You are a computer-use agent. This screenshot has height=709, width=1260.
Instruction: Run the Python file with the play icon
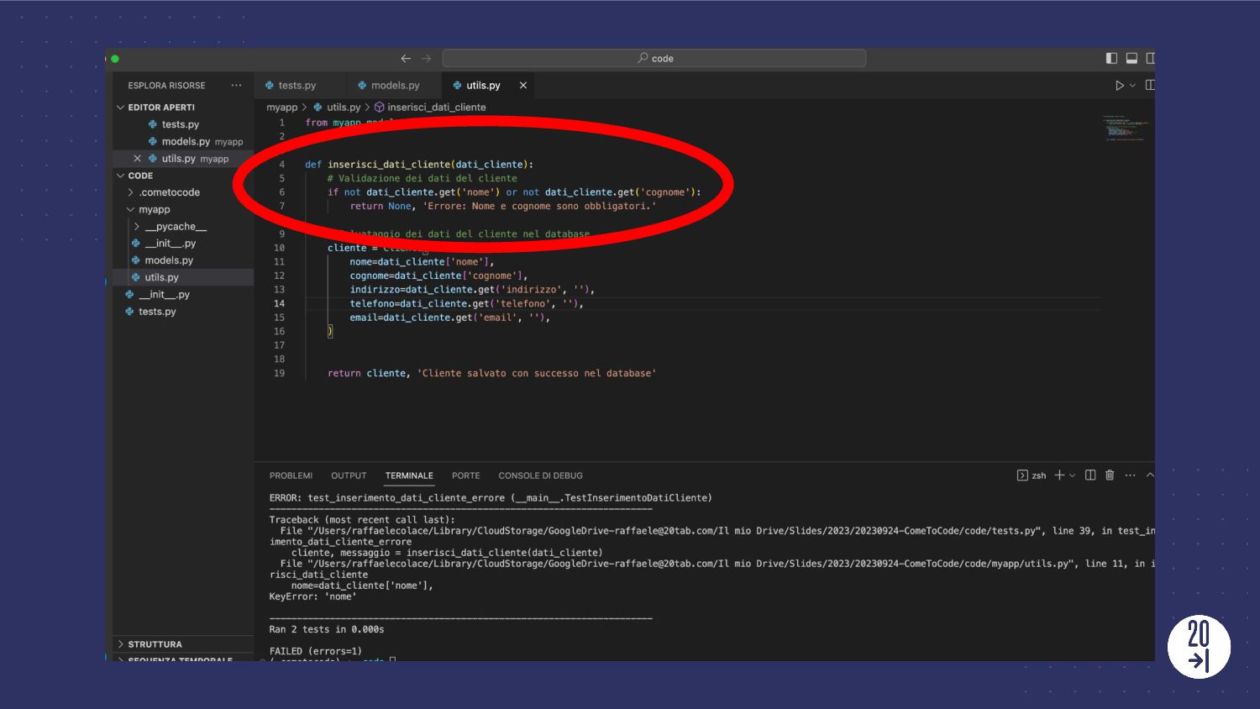coord(1119,86)
